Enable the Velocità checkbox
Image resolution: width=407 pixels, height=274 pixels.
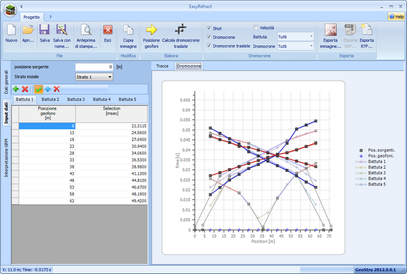(256, 27)
